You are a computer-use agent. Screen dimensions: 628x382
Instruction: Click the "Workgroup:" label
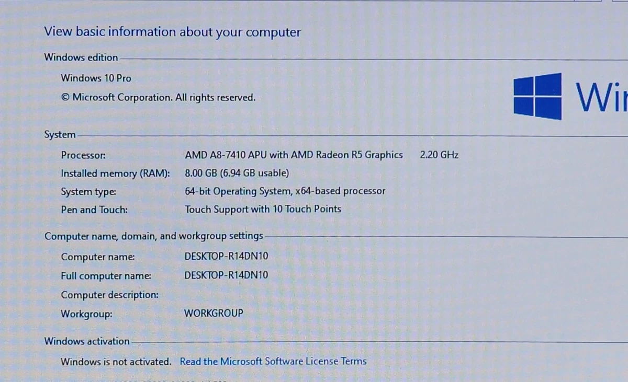click(x=86, y=315)
